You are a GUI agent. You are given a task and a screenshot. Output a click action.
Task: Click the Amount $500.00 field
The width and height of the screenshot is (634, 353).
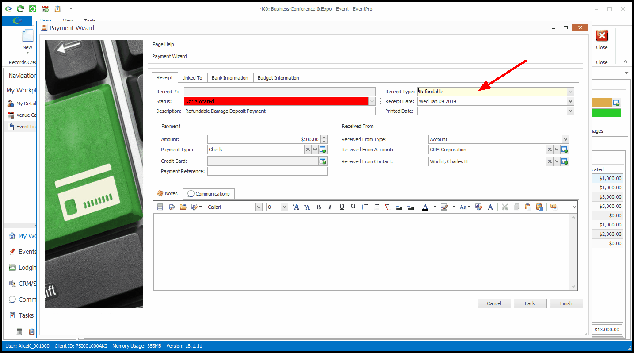point(264,139)
